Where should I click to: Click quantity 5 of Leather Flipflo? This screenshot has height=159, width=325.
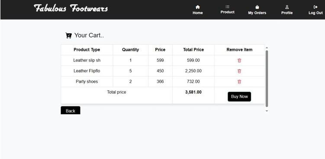click(x=130, y=71)
